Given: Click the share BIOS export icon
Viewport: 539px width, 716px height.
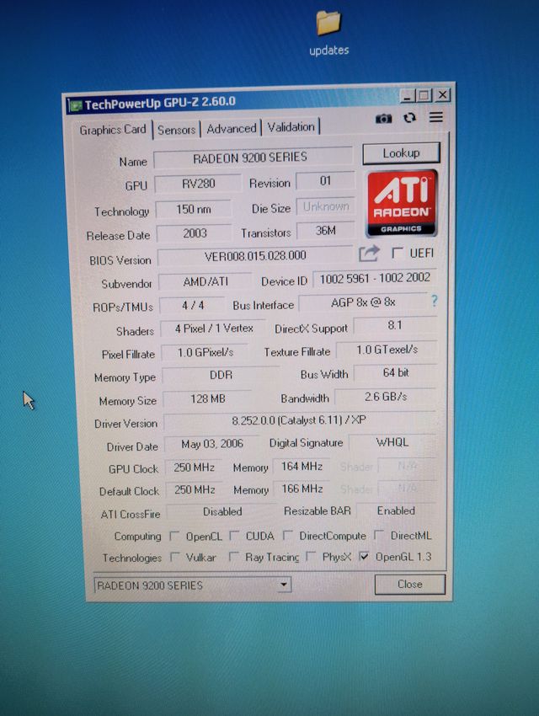Looking at the screenshot, I should coord(369,254).
